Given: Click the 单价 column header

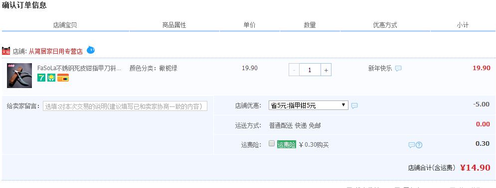Looking at the screenshot, I should coord(250,25).
